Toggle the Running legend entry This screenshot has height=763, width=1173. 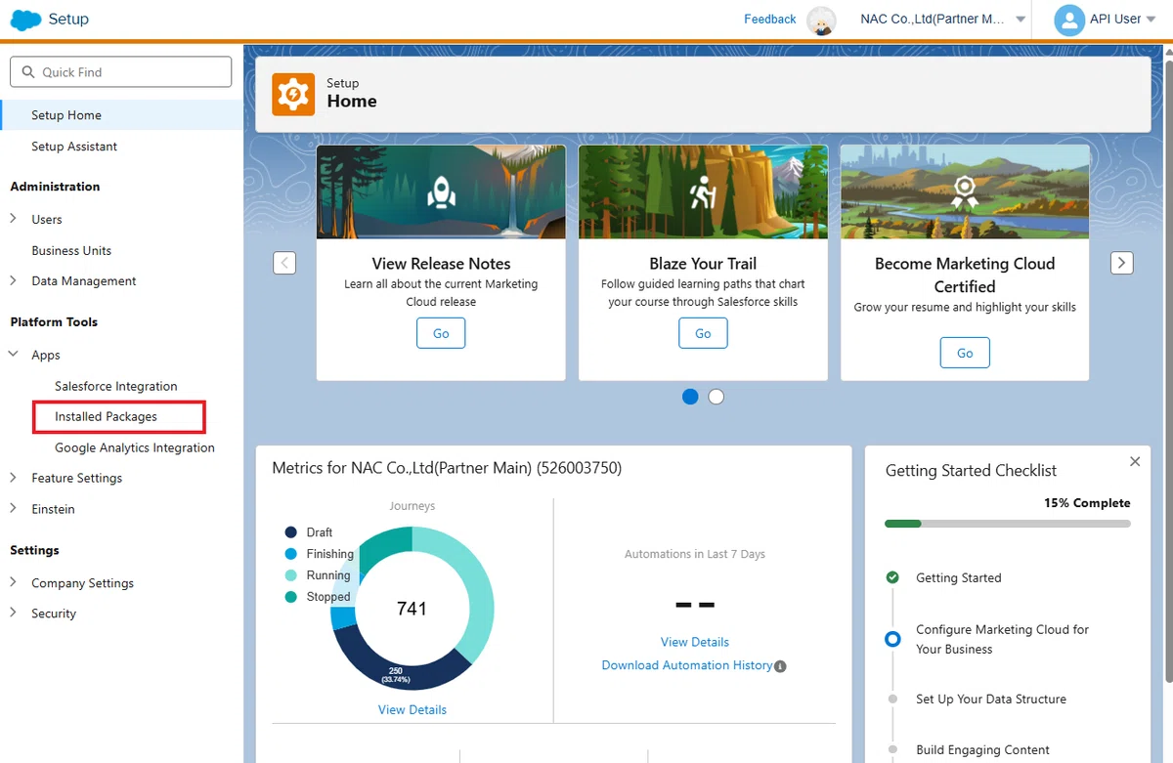pos(317,575)
